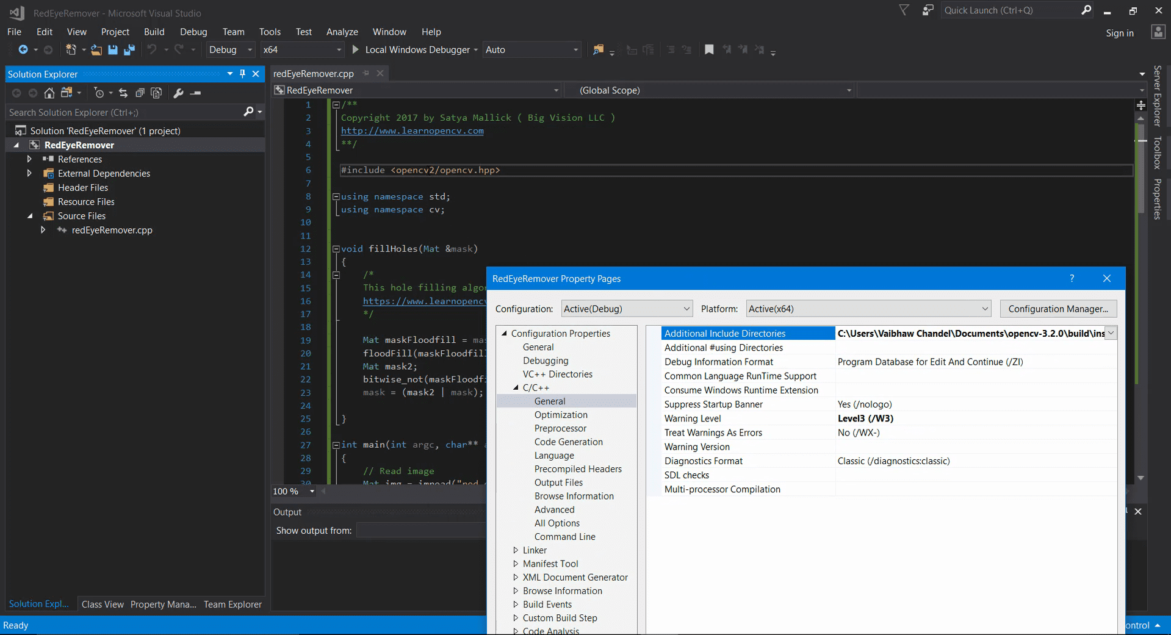Open the Build menu
Image resolution: width=1171 pixels, height=635 pixels.
(154, 32)
